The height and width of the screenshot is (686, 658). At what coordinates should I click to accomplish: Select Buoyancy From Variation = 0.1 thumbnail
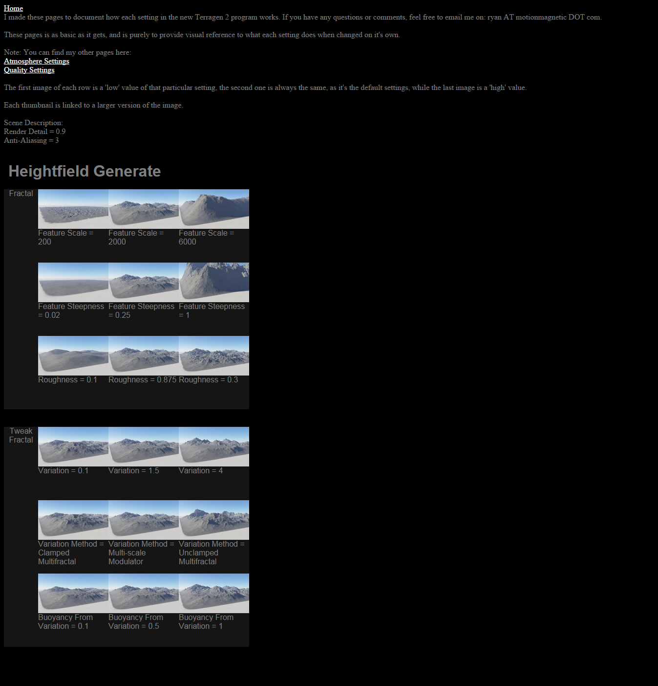pos(73,593)
